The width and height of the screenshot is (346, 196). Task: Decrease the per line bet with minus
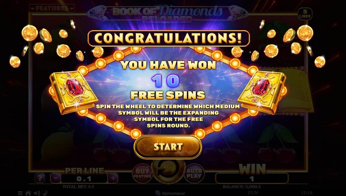(56, 178)
